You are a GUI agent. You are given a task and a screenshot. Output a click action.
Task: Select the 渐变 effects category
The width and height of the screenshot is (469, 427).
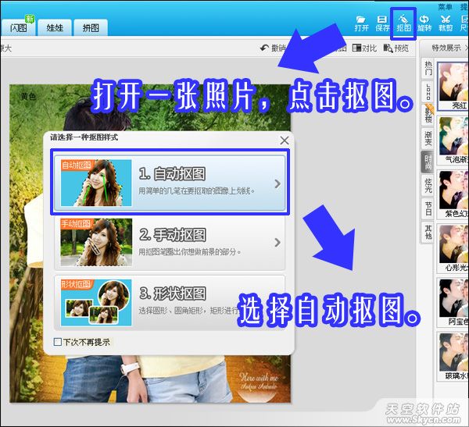click(x=428, y=138)
